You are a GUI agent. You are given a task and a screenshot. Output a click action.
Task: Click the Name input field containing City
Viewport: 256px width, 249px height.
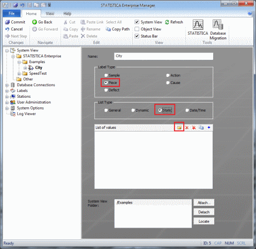[163, 56]
